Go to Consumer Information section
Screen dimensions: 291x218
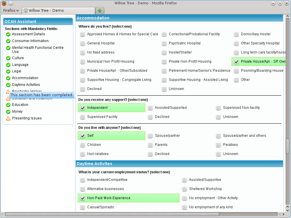[30, 41]
